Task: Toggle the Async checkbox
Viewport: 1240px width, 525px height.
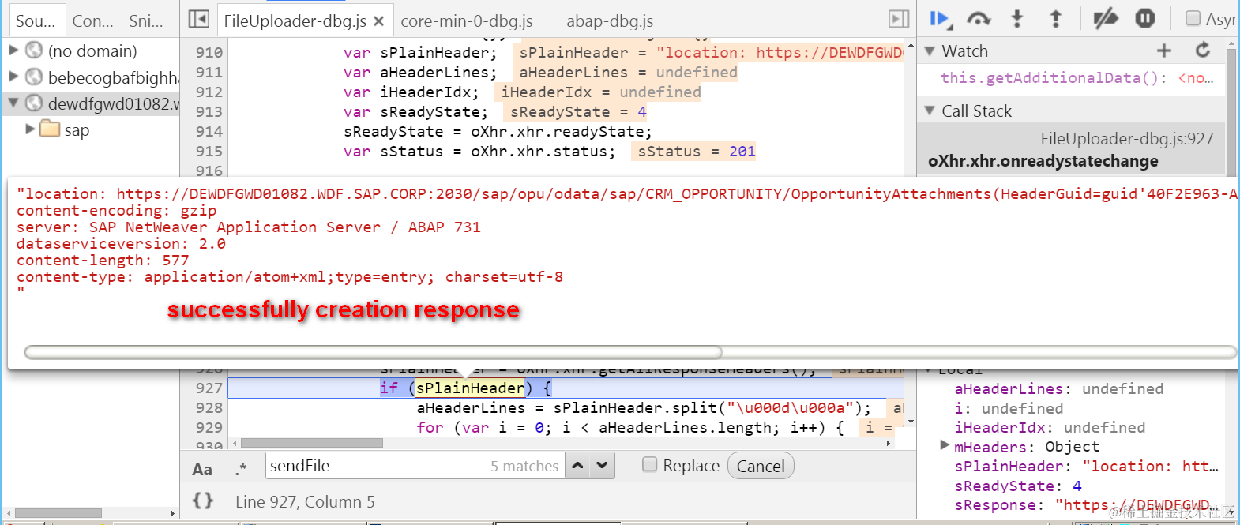Action: tap(1193, 18)
